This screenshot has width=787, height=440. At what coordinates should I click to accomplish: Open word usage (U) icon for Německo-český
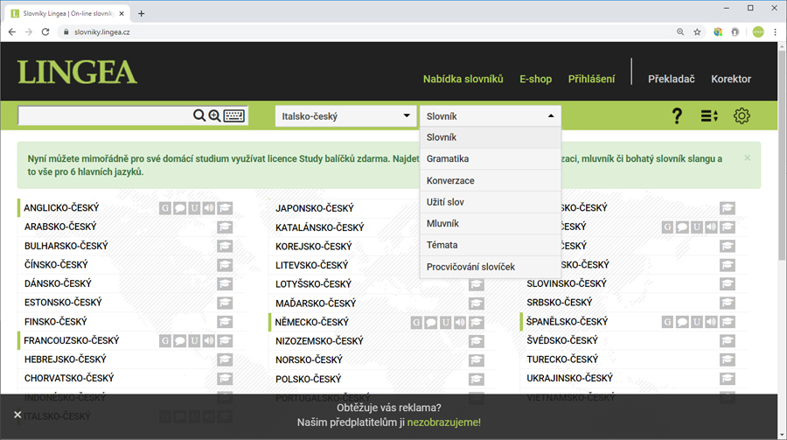click(x=446, y=323)
